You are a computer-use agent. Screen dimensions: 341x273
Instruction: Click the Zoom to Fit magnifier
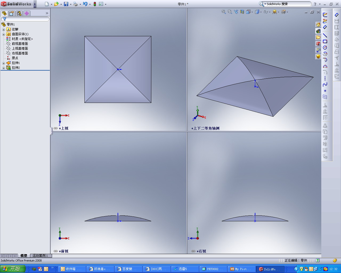tap(224, 12)
